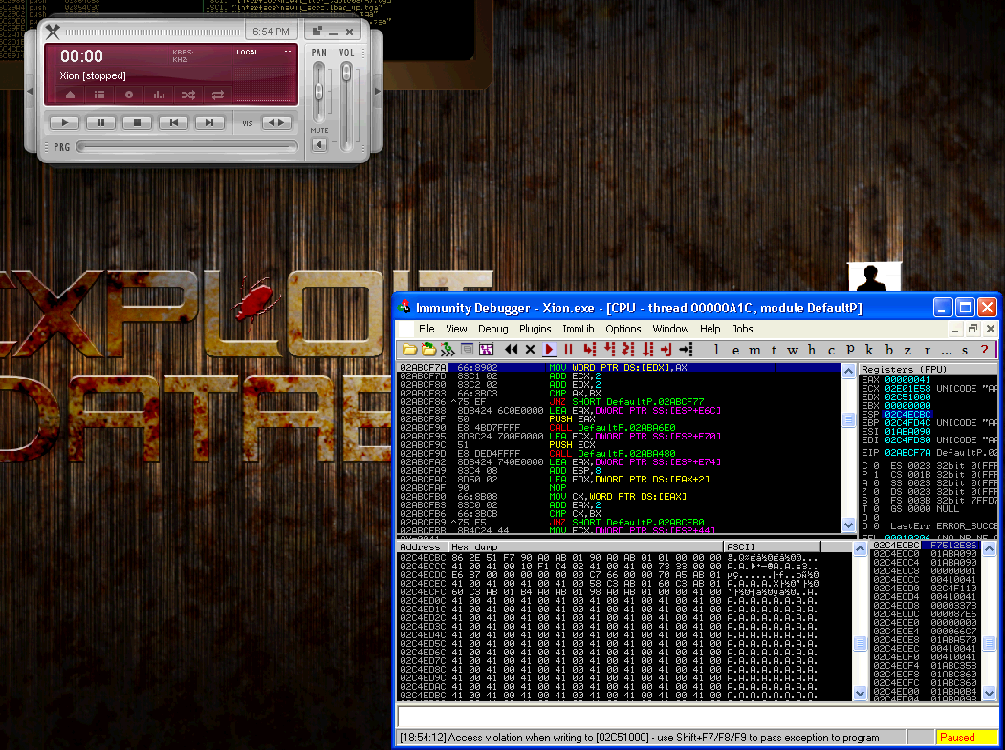Run the program with the red play icon
Image resolution: width=1005 pixels, height=750 pixels.
pyautogui.click(x=549, y=350)
